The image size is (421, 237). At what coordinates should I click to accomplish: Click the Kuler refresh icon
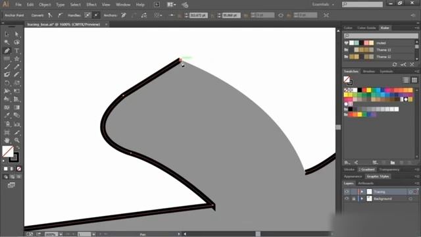pos(395,65)
